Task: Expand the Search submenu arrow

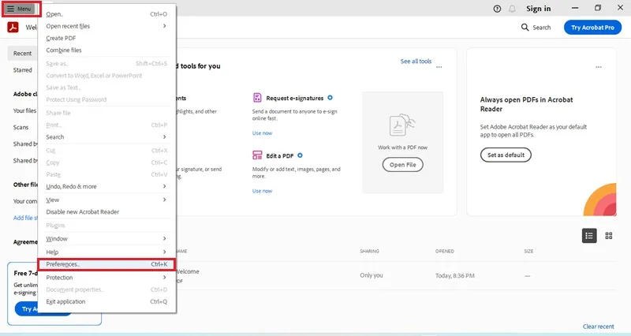Action: (164, 136)
